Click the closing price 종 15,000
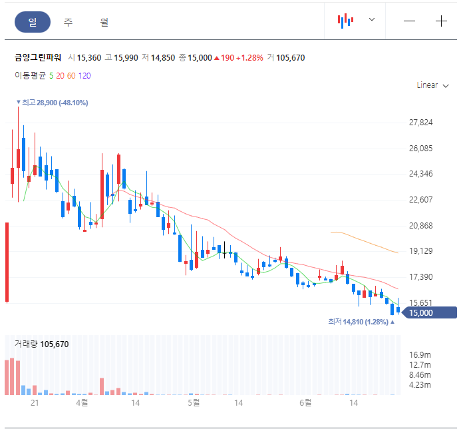 click(195, 58)
